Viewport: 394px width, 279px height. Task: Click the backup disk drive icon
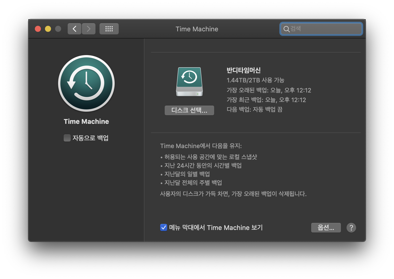pyautogui.click(x=189, y=82)
